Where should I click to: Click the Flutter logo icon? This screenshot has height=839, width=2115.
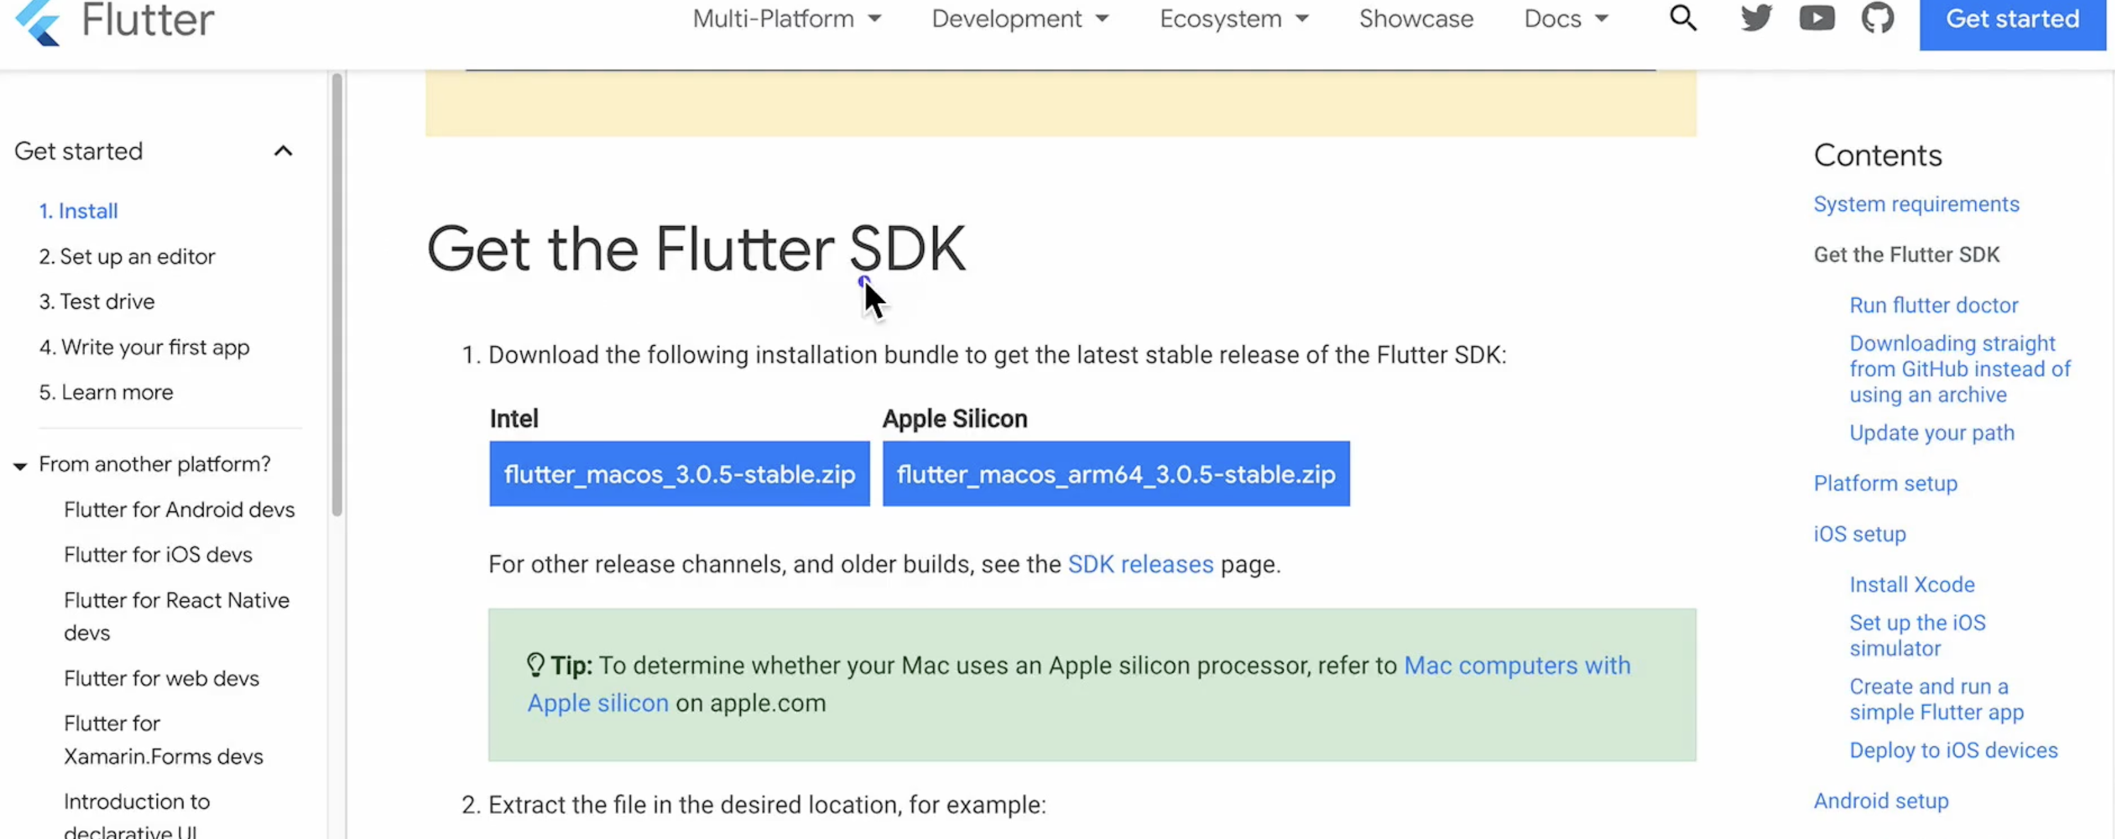(38, 21)
